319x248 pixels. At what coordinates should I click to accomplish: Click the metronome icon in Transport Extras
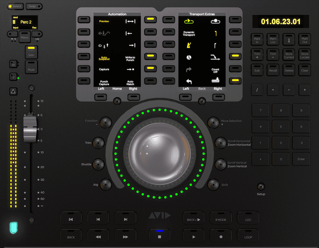pos(189,46)
